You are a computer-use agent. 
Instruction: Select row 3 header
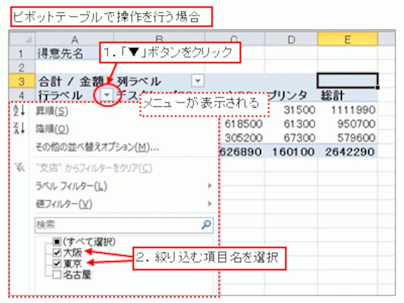click(x=22, y=81)
